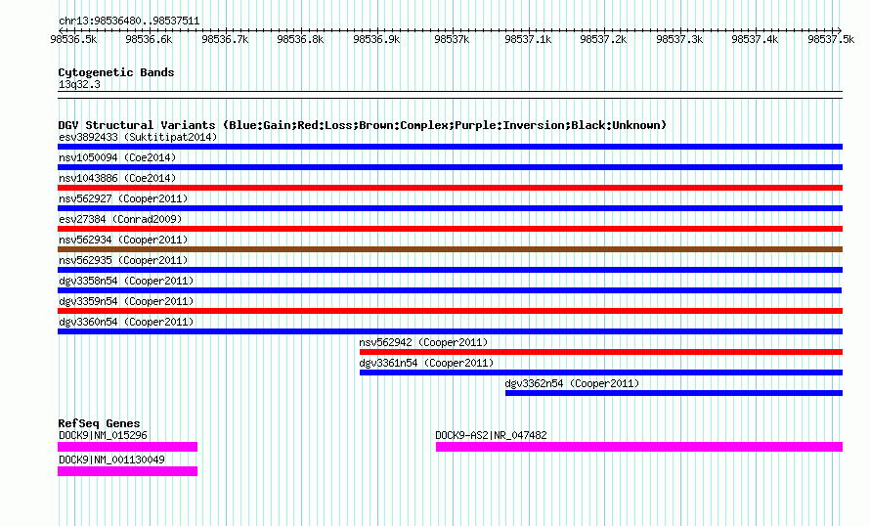Image resolution: width=870 pixels, height=526 pixels.
Task: Click the 98536.9k ruler tick label
Action: pos(376,40)
